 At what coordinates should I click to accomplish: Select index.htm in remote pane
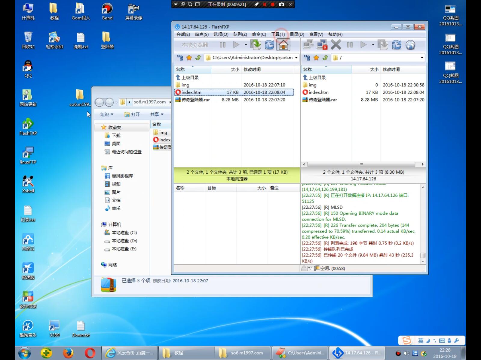click(315, 92)
